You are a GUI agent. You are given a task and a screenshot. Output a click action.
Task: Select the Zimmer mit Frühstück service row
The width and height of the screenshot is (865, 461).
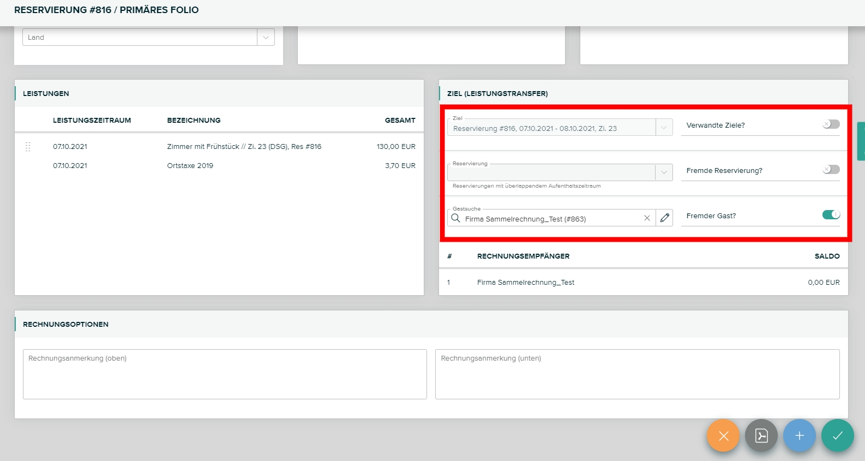(244, 147)
